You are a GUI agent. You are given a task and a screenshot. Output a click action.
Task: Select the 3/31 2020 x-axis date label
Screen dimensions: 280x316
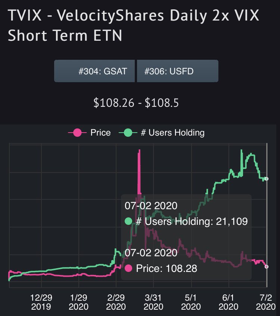tap(153, 302)
